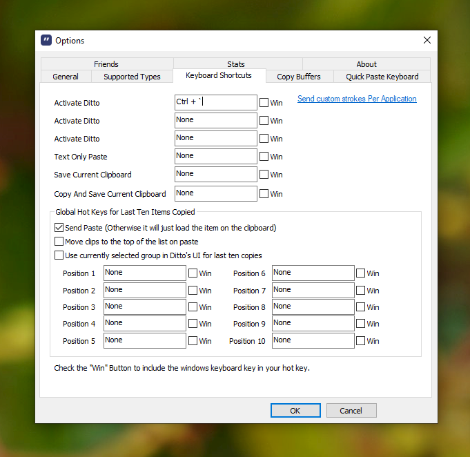The image size is (470, 457).
Task: Check the Win box for Position 8
Action: 360,307
